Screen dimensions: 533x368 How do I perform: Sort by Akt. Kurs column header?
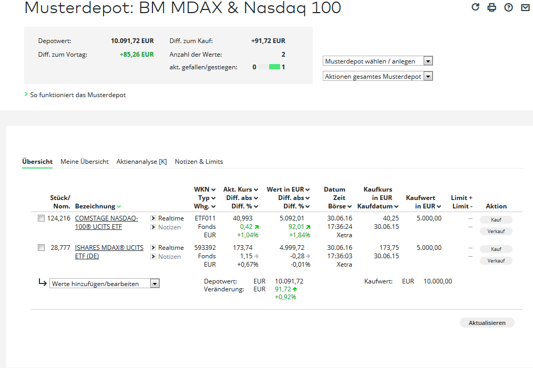pyautogui.click(x=241, y=190)
